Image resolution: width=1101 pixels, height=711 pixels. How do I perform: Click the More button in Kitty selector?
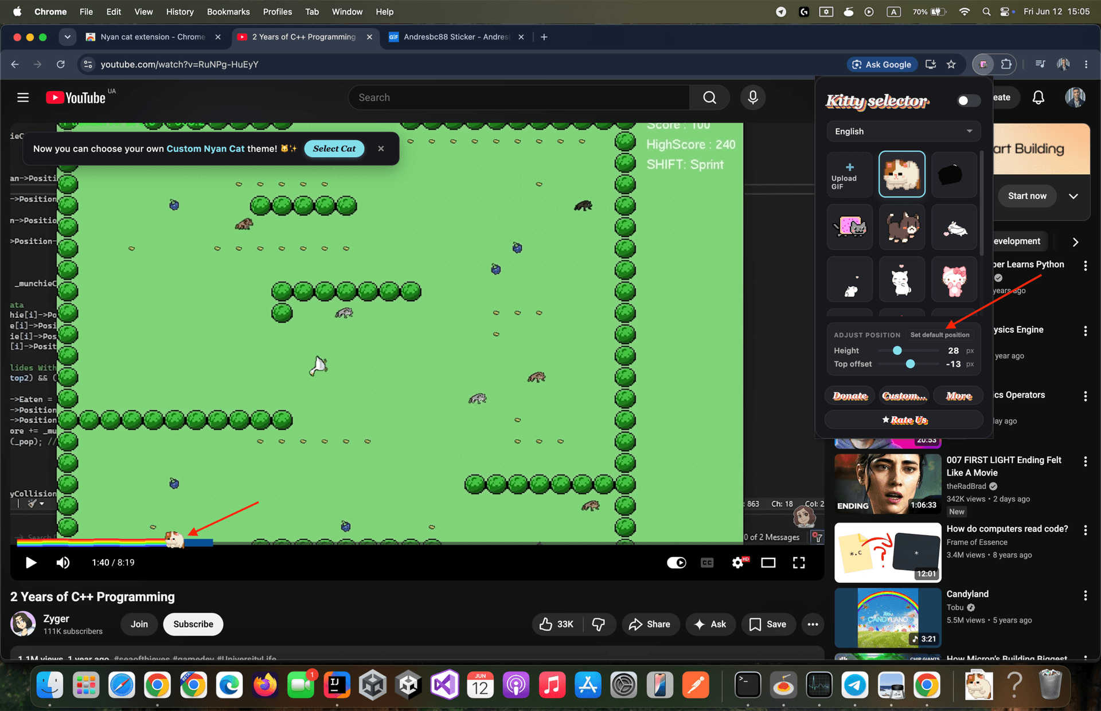click(x=958, y=396)
